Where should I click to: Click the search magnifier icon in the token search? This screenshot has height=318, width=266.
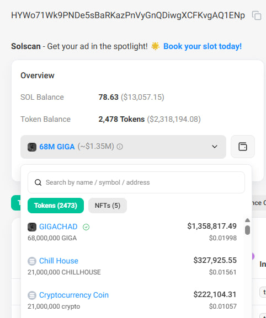(38, 182)
